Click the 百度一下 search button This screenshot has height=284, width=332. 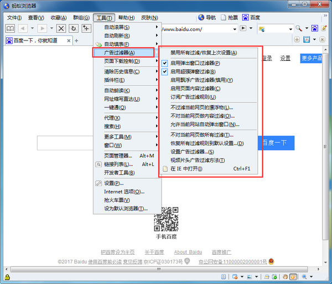(276, 143)
